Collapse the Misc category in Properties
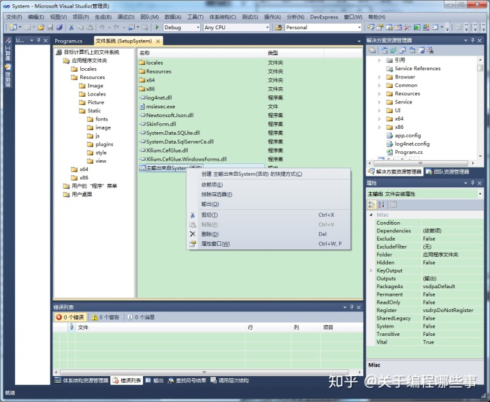 click(372, 215)
